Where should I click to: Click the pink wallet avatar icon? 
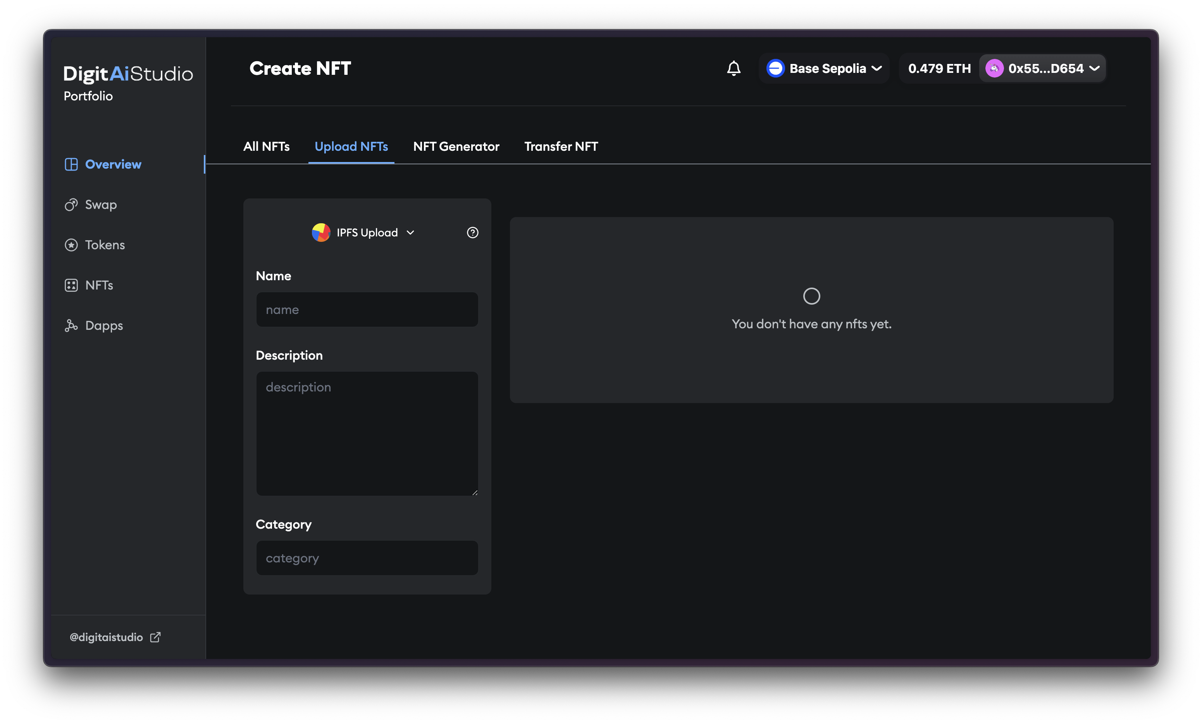coord(994,68)
